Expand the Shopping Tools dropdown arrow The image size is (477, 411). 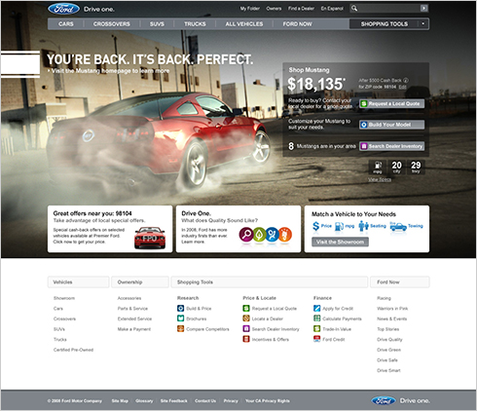422,23
